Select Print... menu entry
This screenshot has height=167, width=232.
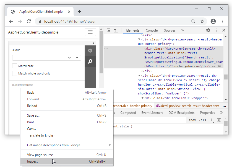pos(67,122)
